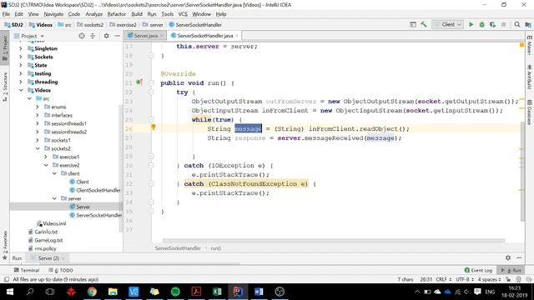Expand the sockets1 package
The image size is (534, 300).
tap(38, 140)
